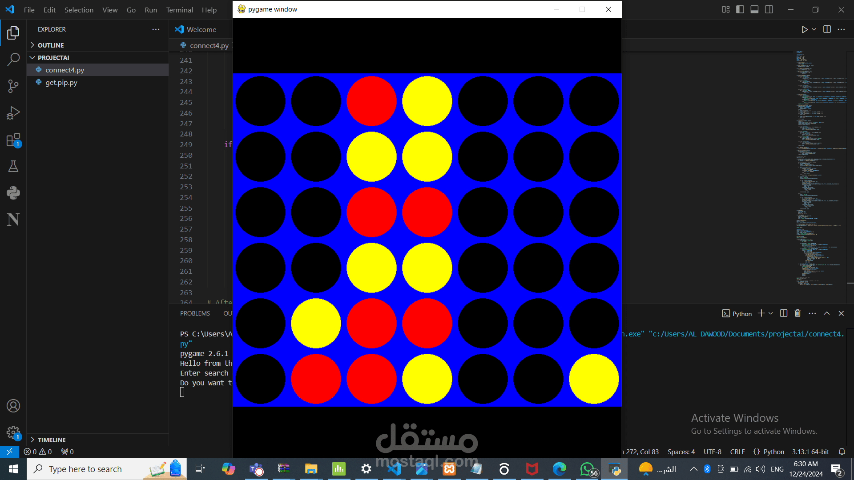Kill the terminal with the trash icon

[797, 313]
